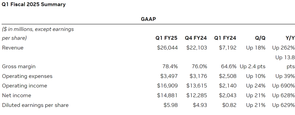
Task: Click the Q1 FY24 column header
Action: coord(225,38)
